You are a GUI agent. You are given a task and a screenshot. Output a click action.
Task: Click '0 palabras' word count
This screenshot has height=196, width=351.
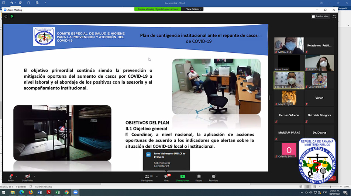[x=21, y=187]
